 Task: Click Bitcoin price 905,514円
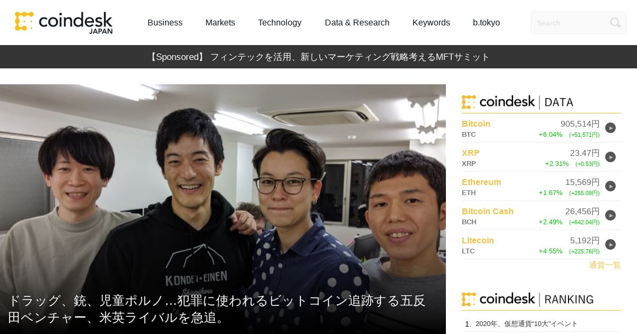pyautogui.click(x=580, y=124)
